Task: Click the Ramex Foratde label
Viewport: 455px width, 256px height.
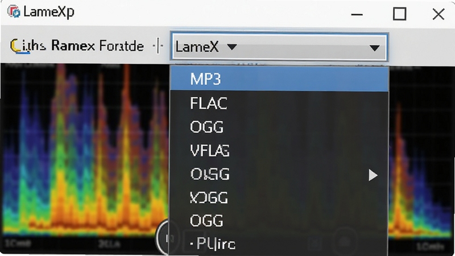Action: (97, 46)
